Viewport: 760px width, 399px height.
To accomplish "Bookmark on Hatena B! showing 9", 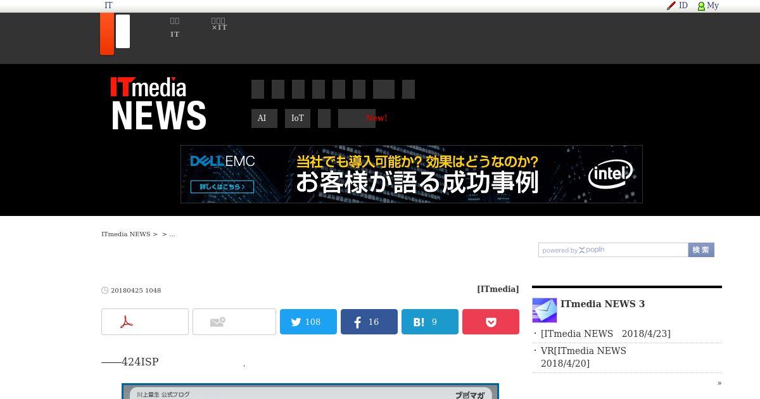I will pyautogui.click(x=430, y=322).
